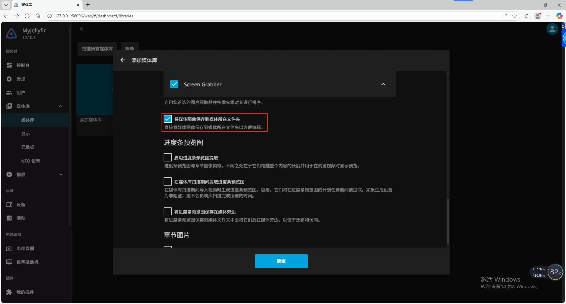Enable 启用进度条预览图提取 checkbox
Viewport: 566px width, 304px height.
(168, 157)
